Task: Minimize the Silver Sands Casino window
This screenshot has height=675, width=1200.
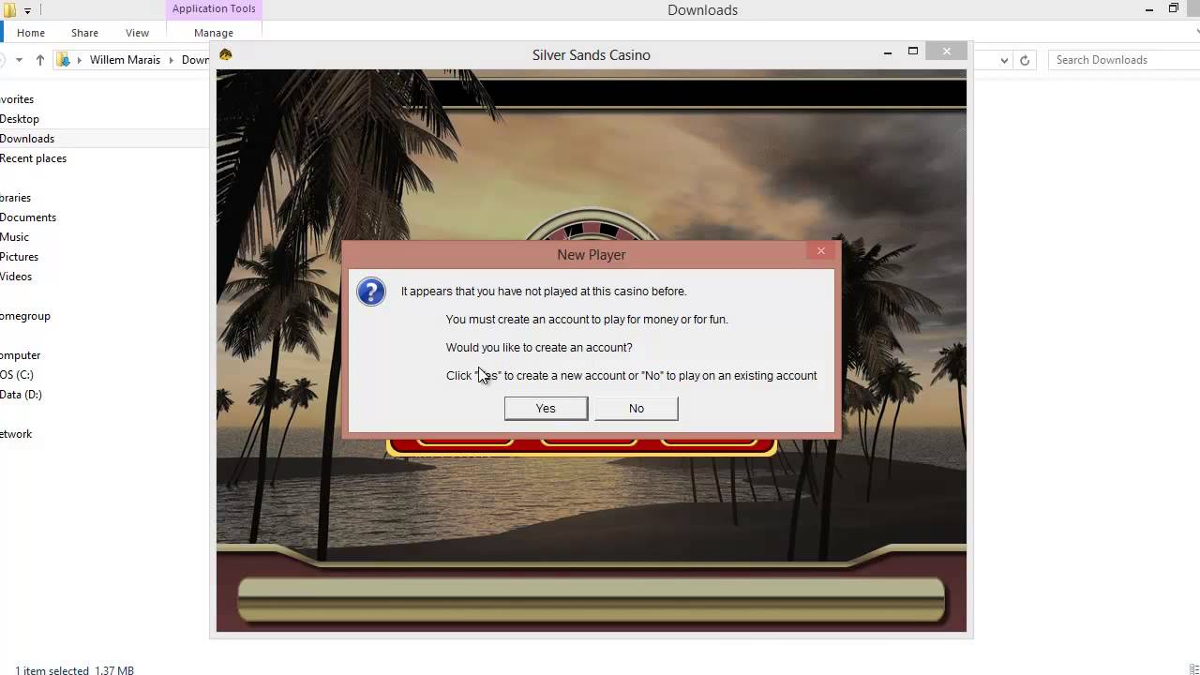Action: (x=887, y=52)
